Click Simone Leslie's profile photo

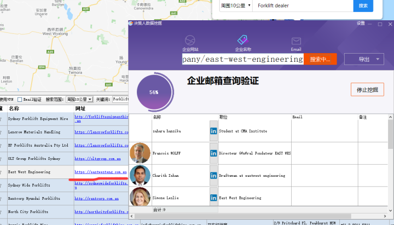pyautogui.click(x=140, y=197)
